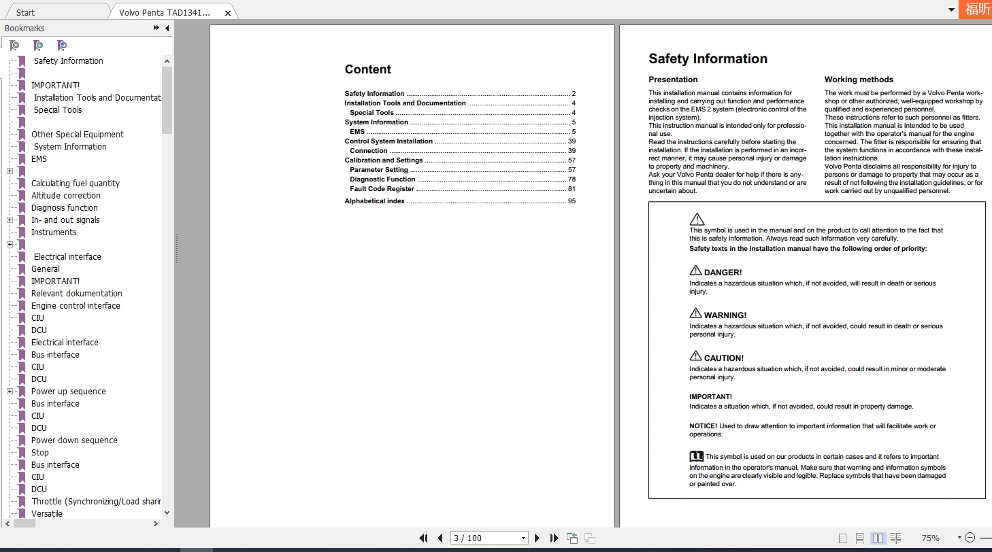Click the bookmarks scrollbar down arrow
Image resolution: width=992 pixels, height=552 pixels.
[167, 513]
